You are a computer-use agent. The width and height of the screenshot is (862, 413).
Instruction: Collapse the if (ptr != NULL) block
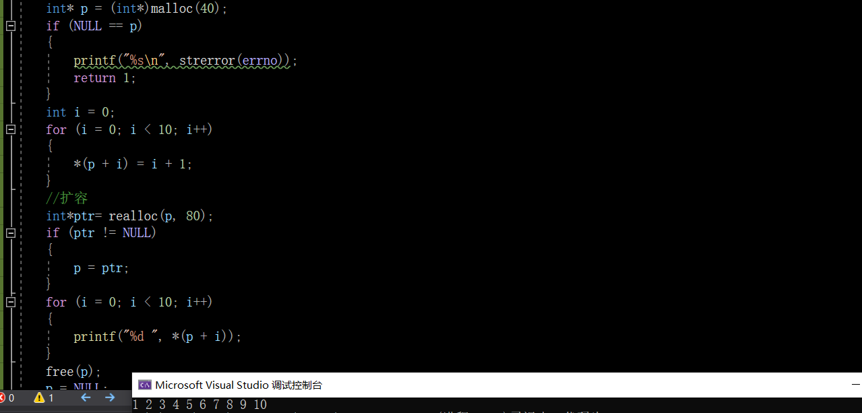(10, 232)
